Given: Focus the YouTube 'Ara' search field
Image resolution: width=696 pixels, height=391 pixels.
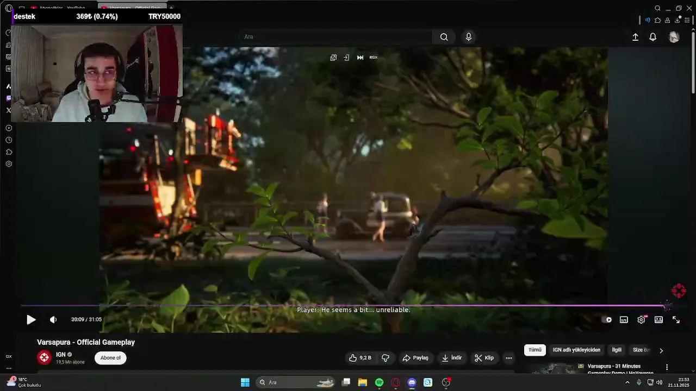Looking at the screenshot, I should click(x=335, y=37).
